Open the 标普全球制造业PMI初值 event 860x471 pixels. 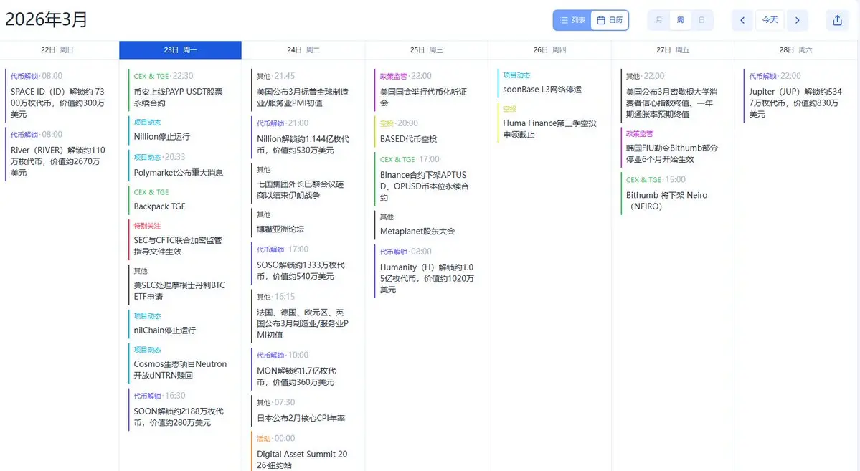click(306, 90)
